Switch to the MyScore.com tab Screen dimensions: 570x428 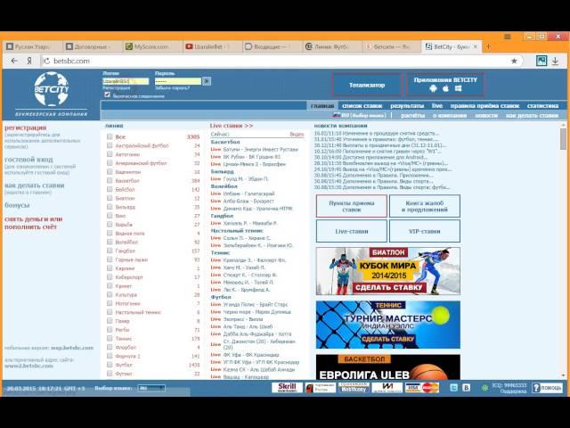151,46
